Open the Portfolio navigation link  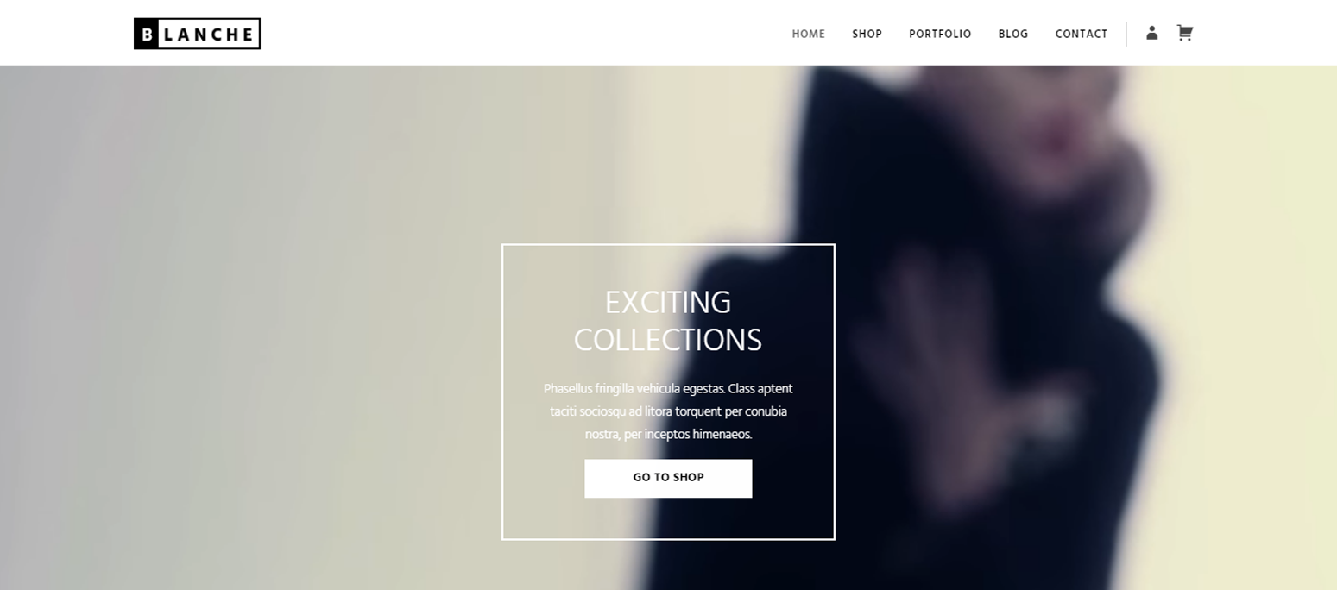pos(940,34)
